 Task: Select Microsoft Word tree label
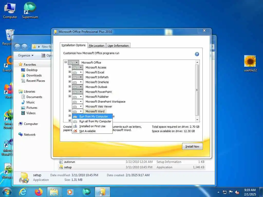pos(95,111)
